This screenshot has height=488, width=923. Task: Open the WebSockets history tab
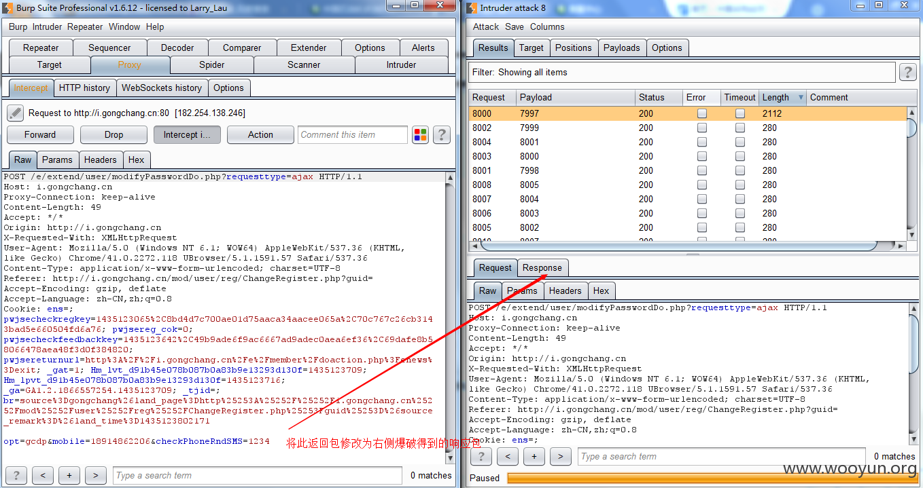click(x=162, y=88)
